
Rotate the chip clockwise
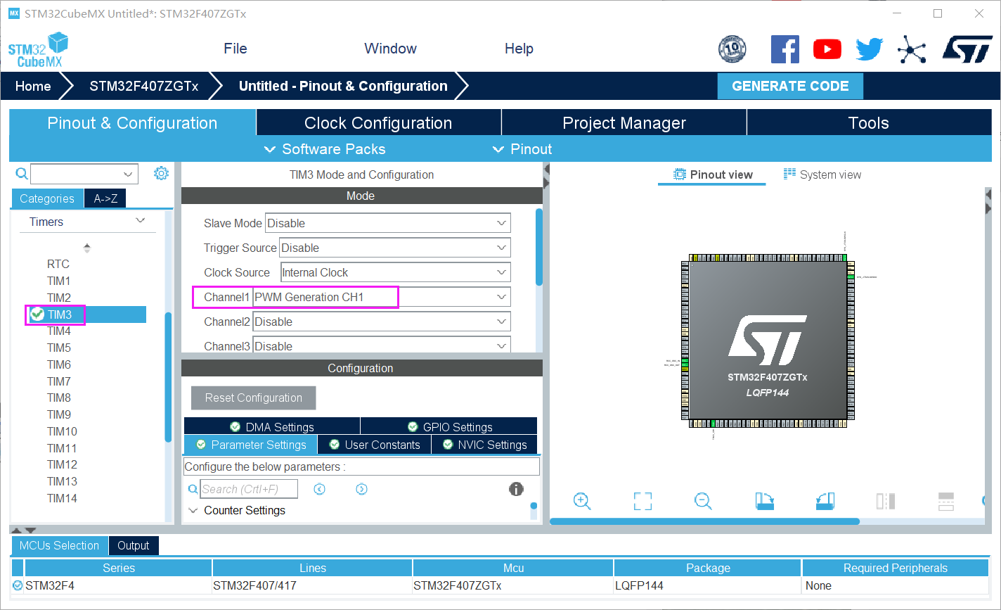coord(764,501)
